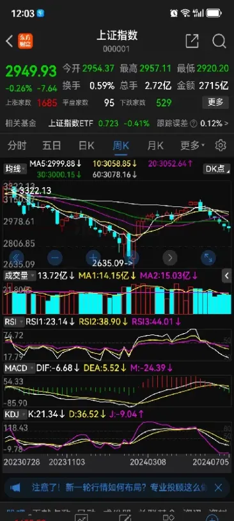Tap the current price 2949.93

[31, 70]
